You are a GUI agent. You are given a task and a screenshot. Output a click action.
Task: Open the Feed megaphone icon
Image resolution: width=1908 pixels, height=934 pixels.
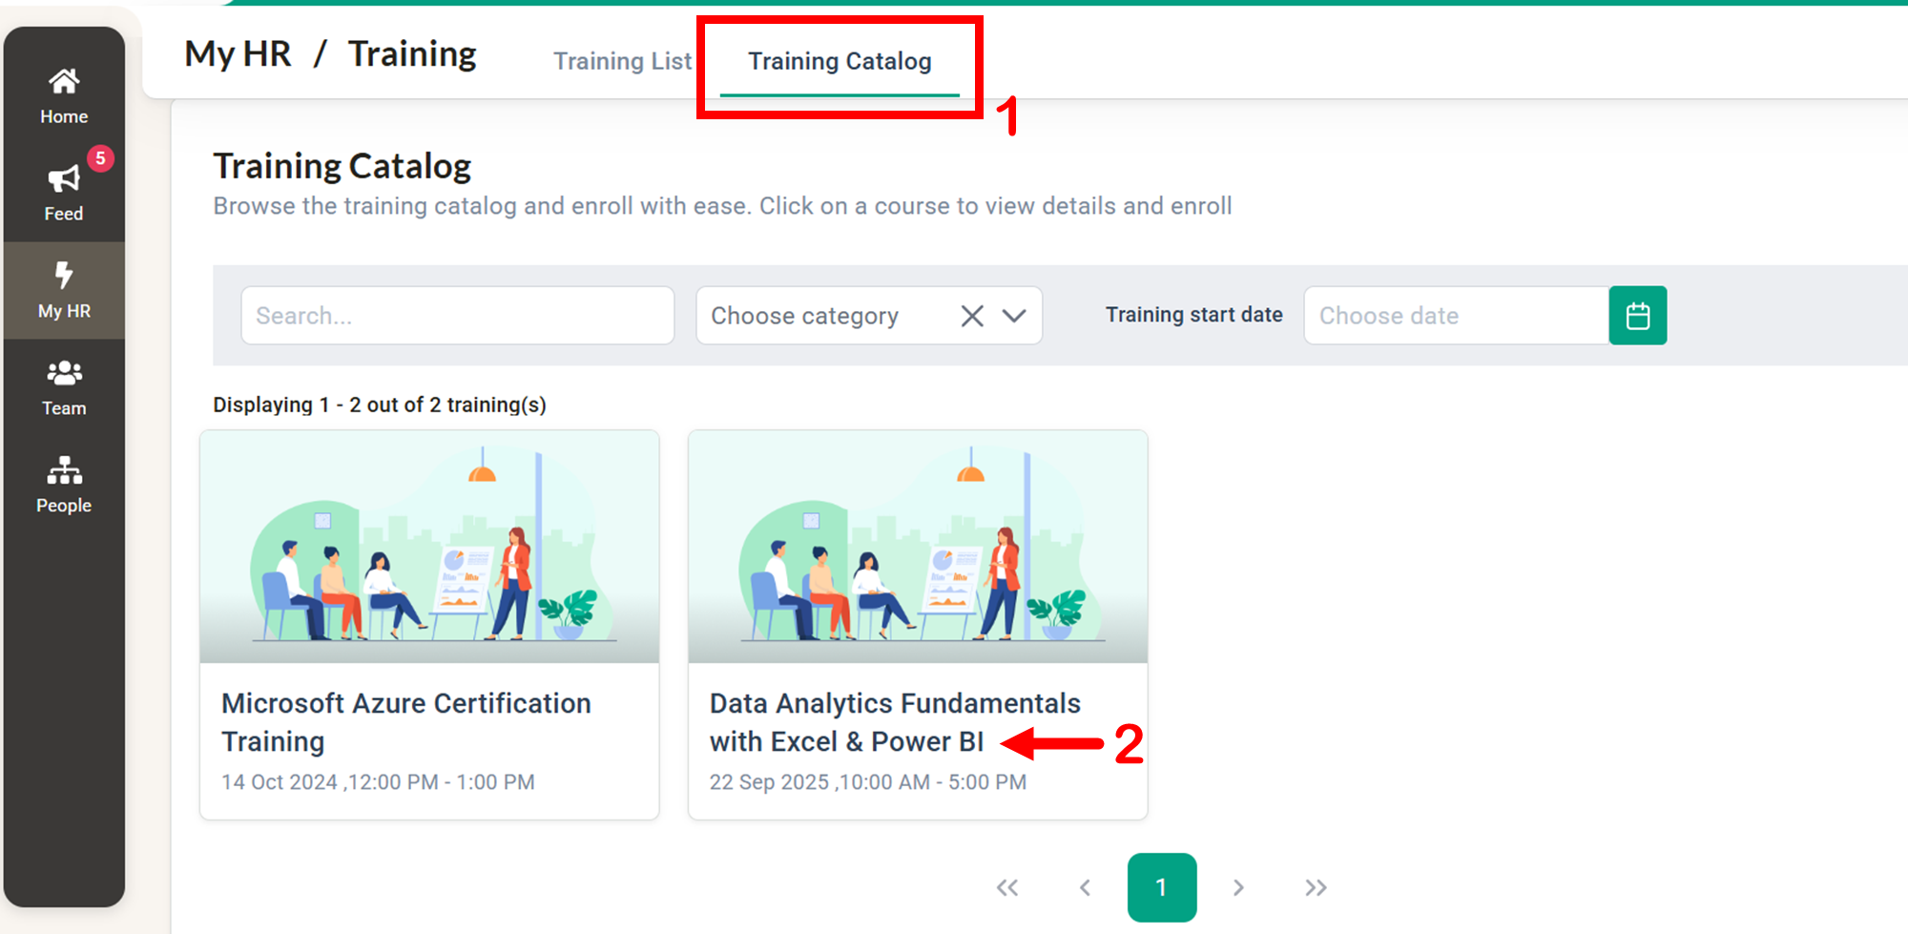click(x=64, y=179)
